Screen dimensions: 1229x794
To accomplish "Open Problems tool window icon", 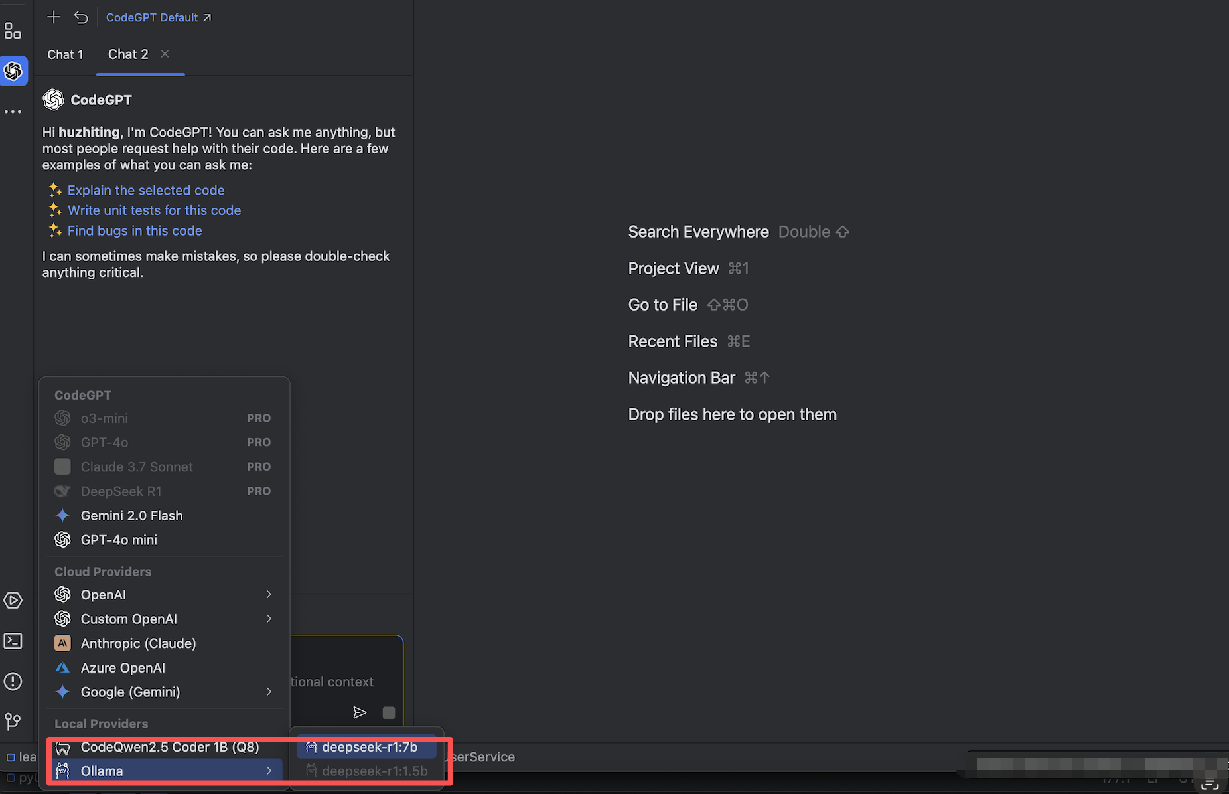I will [13, 681].
